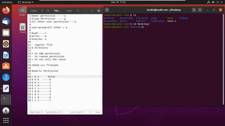Click the power icon in top bar

tap(218, 2)
